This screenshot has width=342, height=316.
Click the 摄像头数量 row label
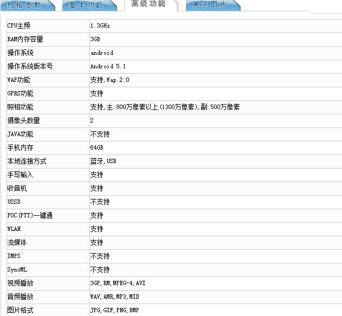click(x=23, y=120)
